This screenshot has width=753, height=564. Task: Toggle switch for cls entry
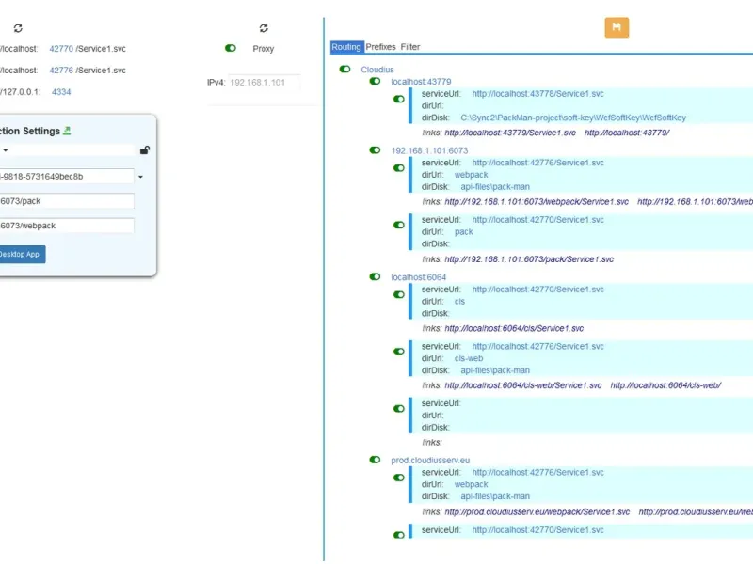(x=399, y=294)
